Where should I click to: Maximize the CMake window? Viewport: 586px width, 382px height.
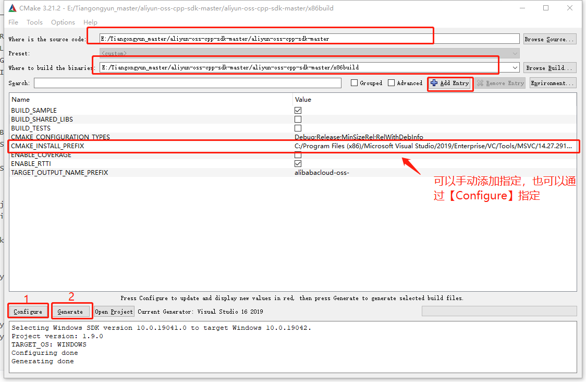pos(546,8)
